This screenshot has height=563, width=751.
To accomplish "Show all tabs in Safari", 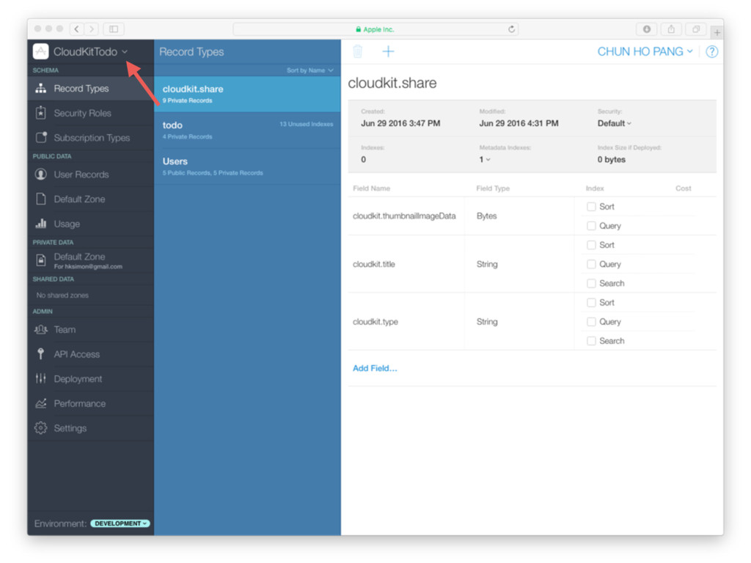I will (696, 29).
